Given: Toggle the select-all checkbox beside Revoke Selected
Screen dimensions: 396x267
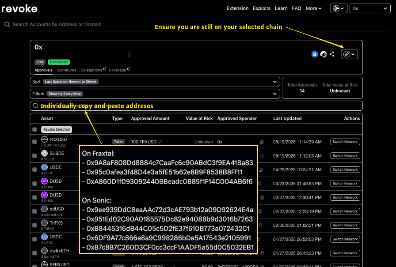Looking at the screenshot, I should [x=34, y=130].
